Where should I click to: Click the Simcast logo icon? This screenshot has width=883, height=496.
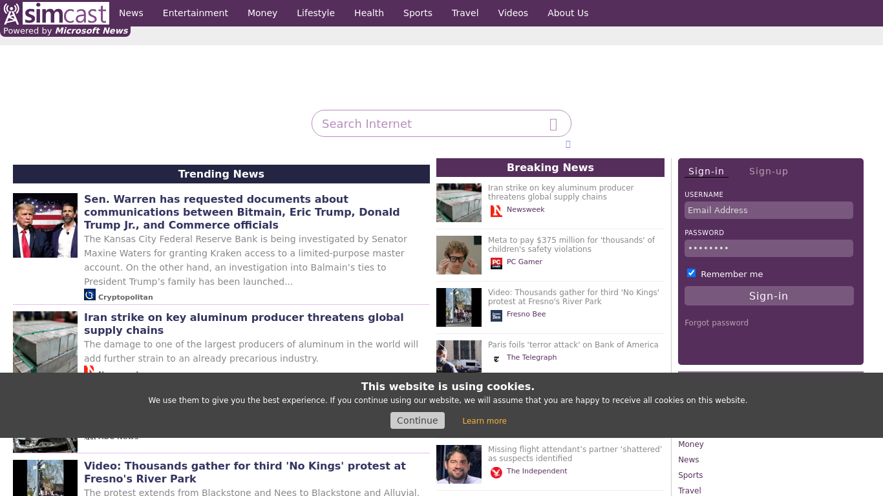[x=12, y=14]
